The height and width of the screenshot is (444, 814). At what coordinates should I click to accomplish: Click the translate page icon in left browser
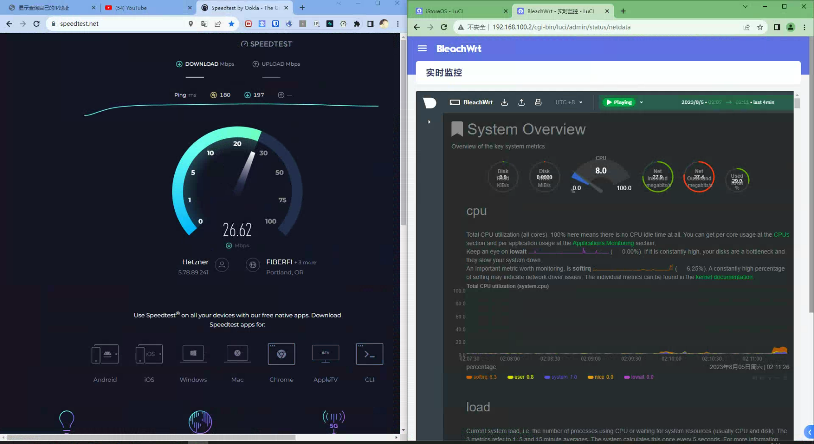pyautogui.click(x=204, y=24)
